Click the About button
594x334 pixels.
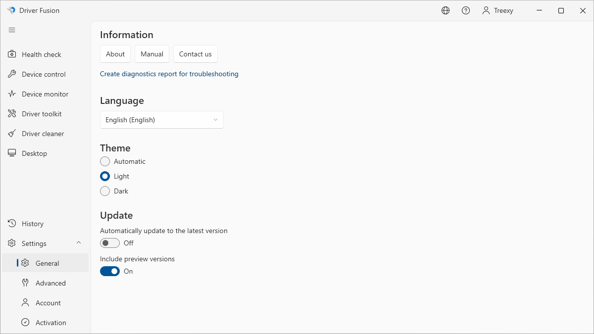pos(115,54)
